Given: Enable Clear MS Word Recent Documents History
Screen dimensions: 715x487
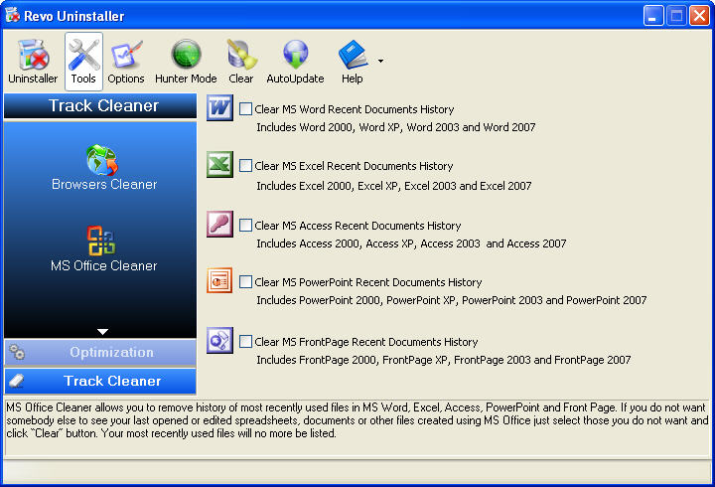Looking at the screenshot, I should 245,109.
